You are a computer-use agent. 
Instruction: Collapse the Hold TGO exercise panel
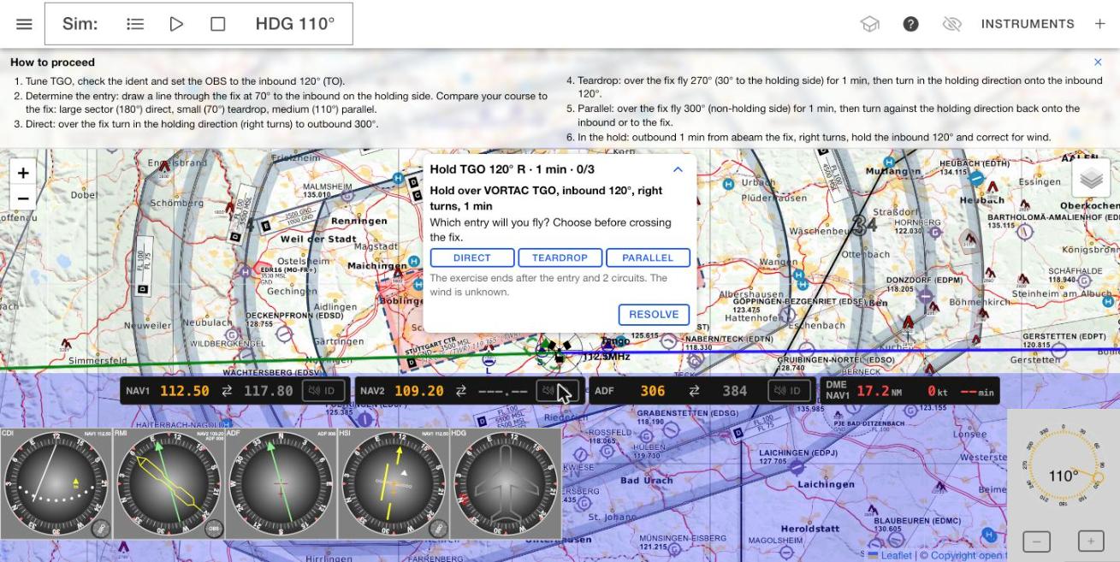678,169
